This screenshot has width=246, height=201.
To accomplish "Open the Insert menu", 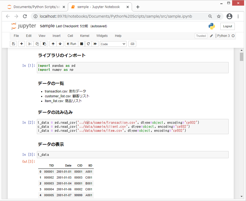I will pos(56,36).
